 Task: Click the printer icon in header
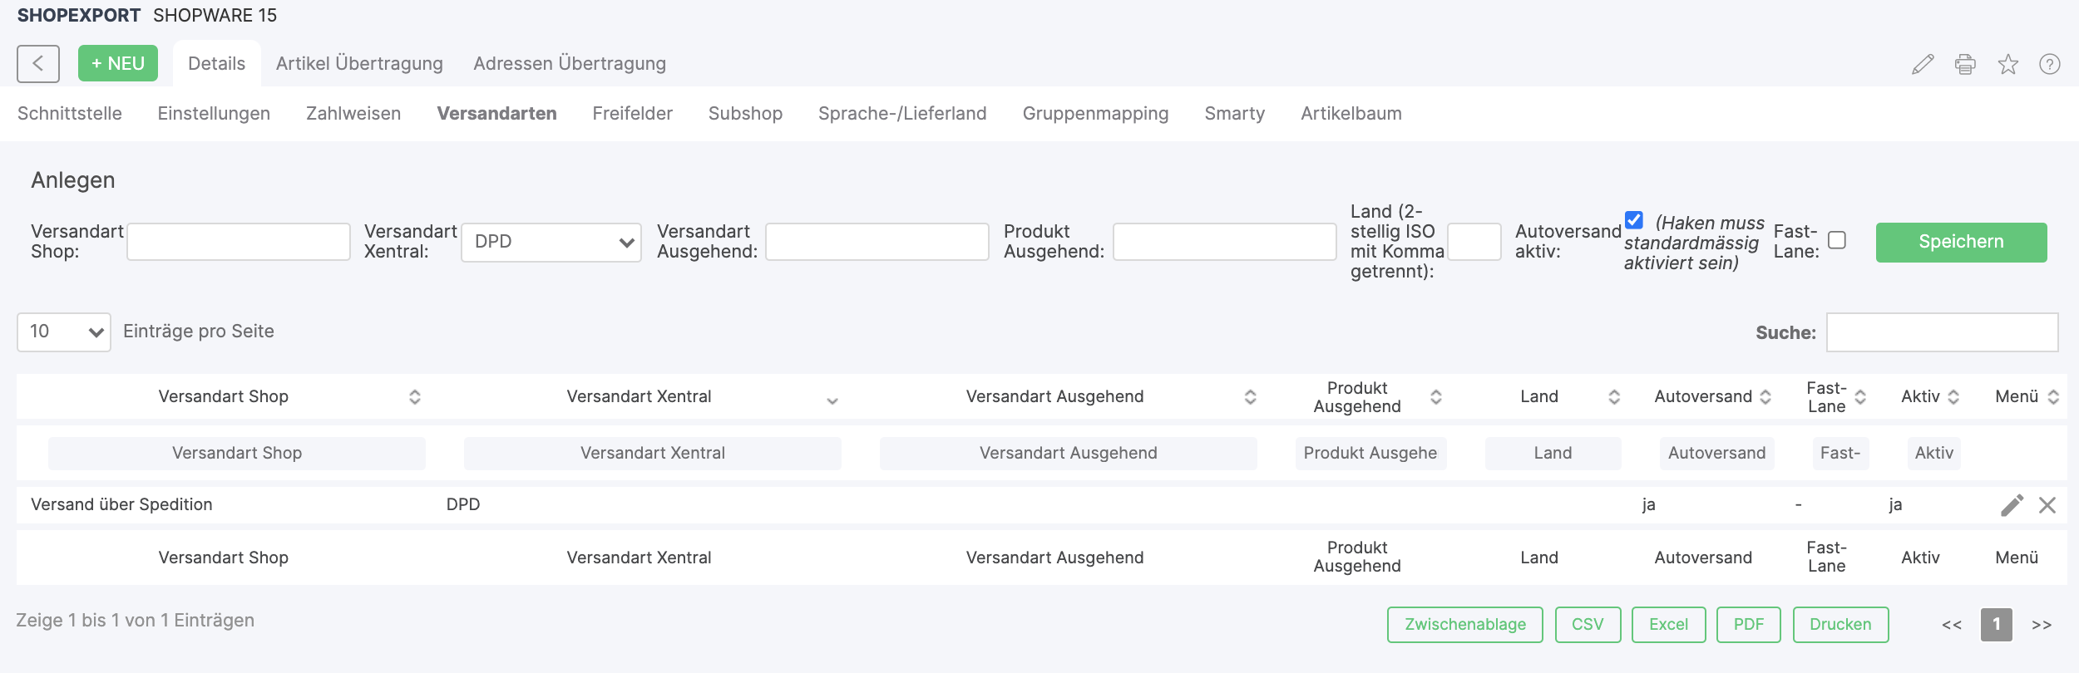click(x=1965, y=64)
